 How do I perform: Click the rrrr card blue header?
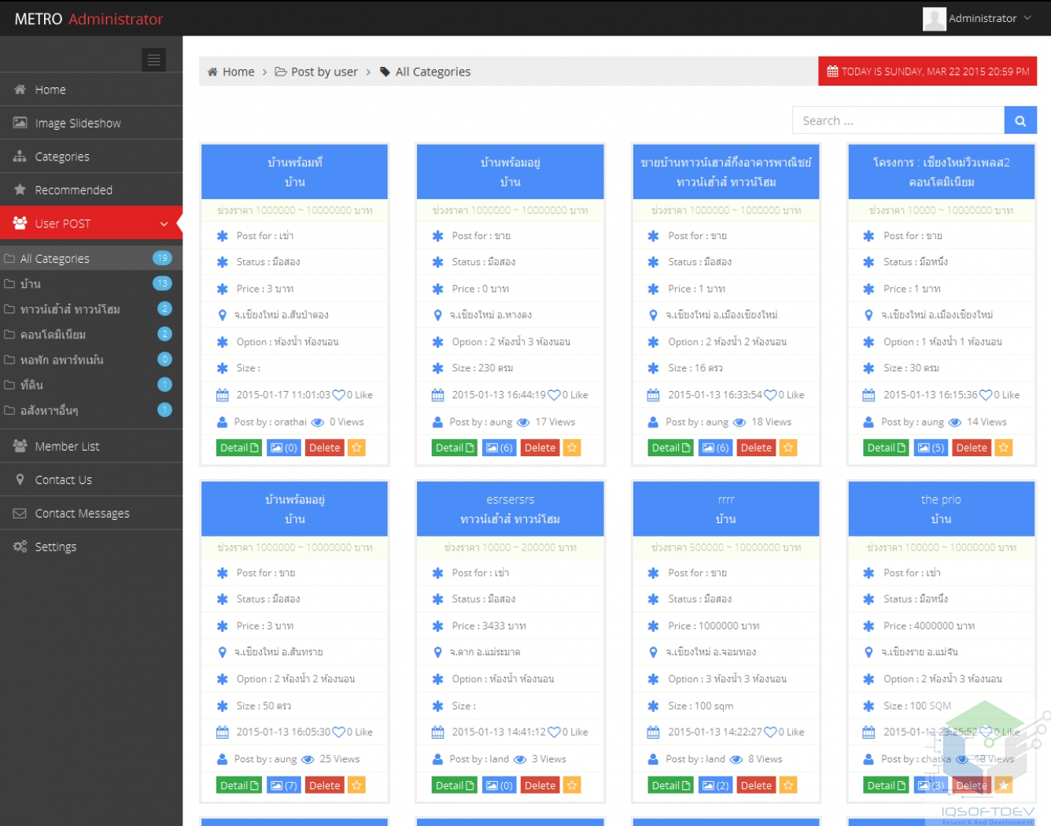pos(726,509)
